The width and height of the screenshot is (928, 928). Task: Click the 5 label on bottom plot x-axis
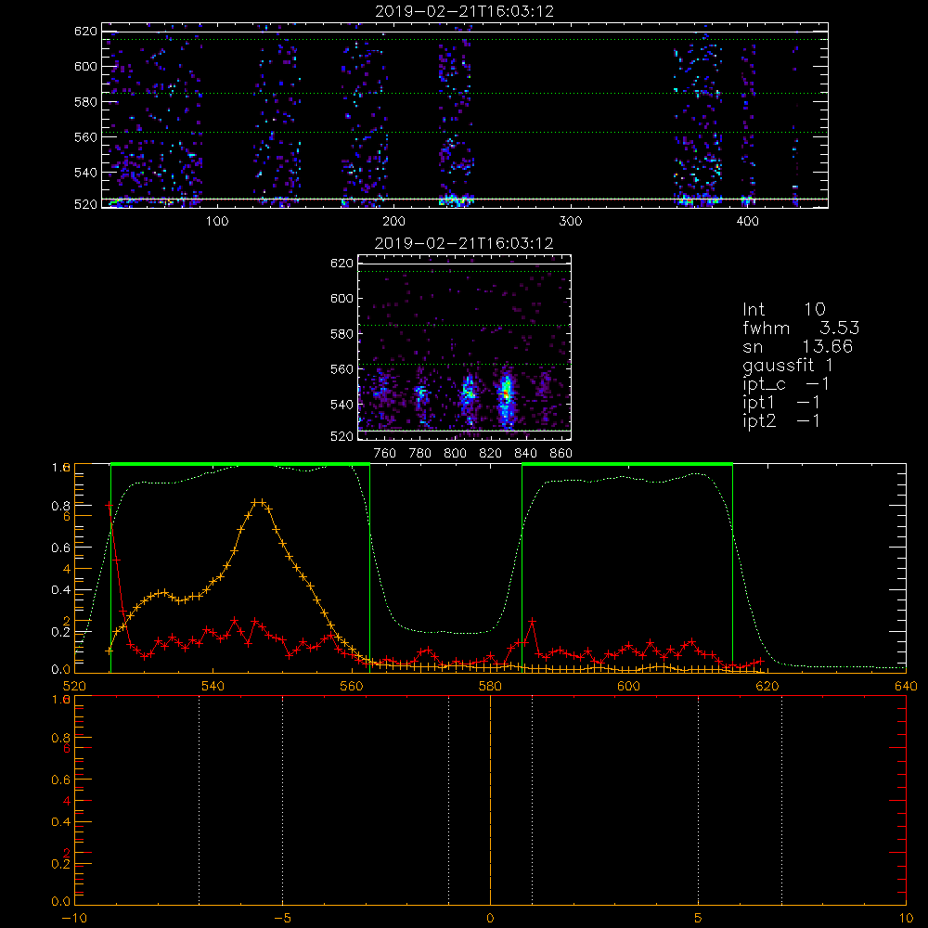point(699,918)
